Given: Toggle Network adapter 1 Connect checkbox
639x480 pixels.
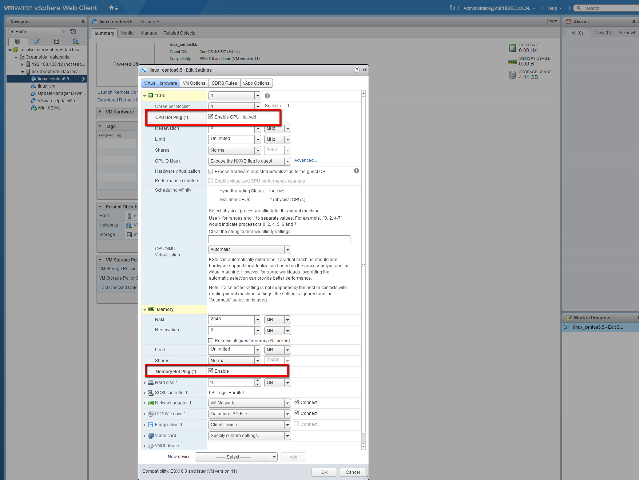Looking at the screenshot, I should click(296, 402).
